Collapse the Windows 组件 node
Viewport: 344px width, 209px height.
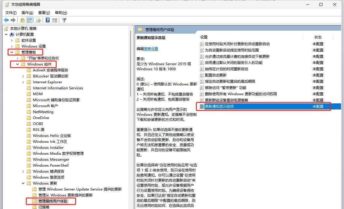pyautogui.click(x=18, y=64)
